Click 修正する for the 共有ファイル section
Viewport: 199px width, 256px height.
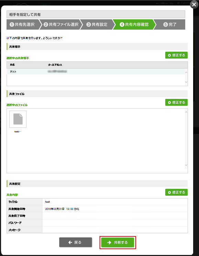point(176,102)
